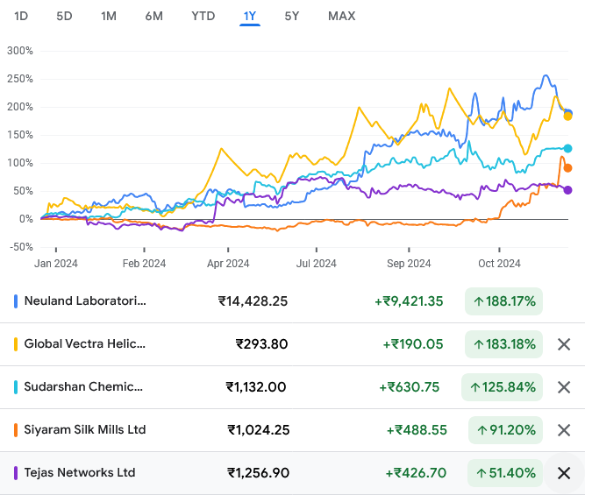
Task: Click the 51.40% gain badge
Action: 505,473
